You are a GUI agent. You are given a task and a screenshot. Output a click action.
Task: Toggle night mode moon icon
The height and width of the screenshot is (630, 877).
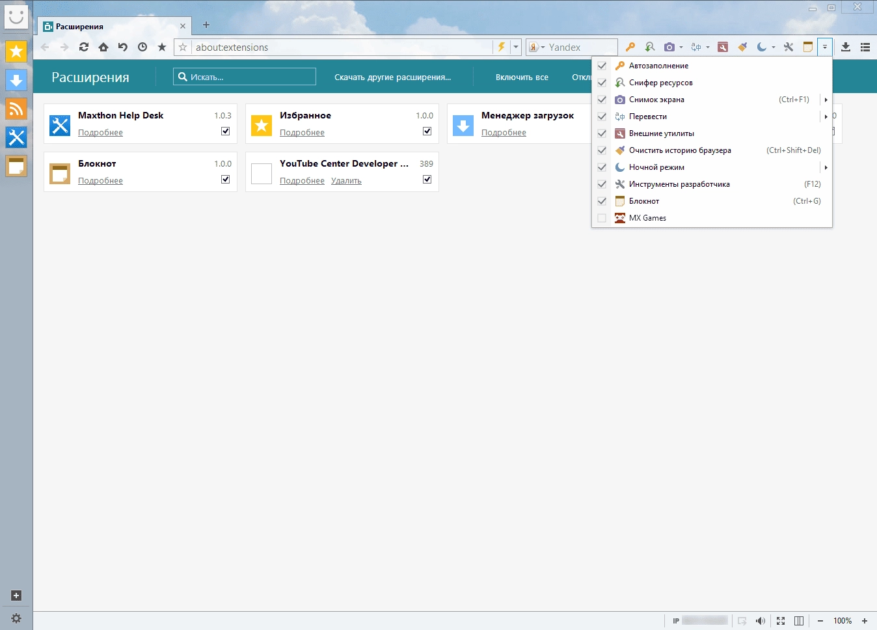point(762,47)
